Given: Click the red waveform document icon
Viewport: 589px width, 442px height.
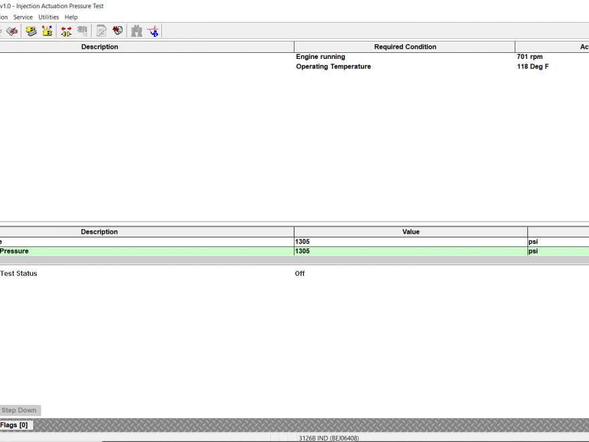Looking at the screenshot, I should [x=118, y=31].
